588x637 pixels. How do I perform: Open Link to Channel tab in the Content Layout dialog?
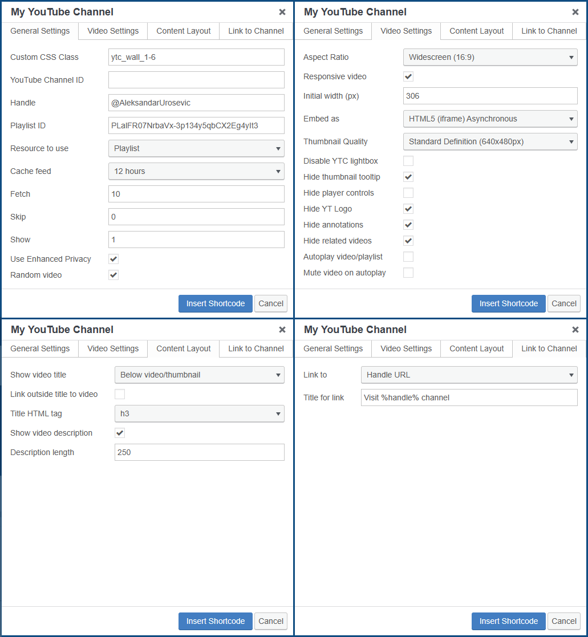pyautogui.click(x=256, y=348)
